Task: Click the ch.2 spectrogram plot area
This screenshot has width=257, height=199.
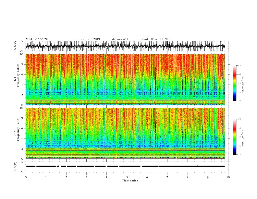Action: [x=125, y=133]
